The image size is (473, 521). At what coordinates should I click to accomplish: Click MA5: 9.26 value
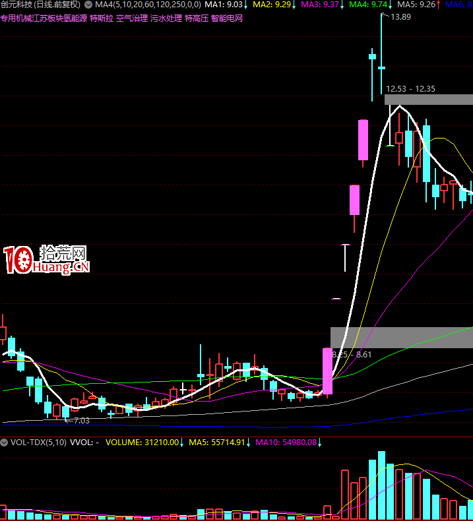coord(416,5)
